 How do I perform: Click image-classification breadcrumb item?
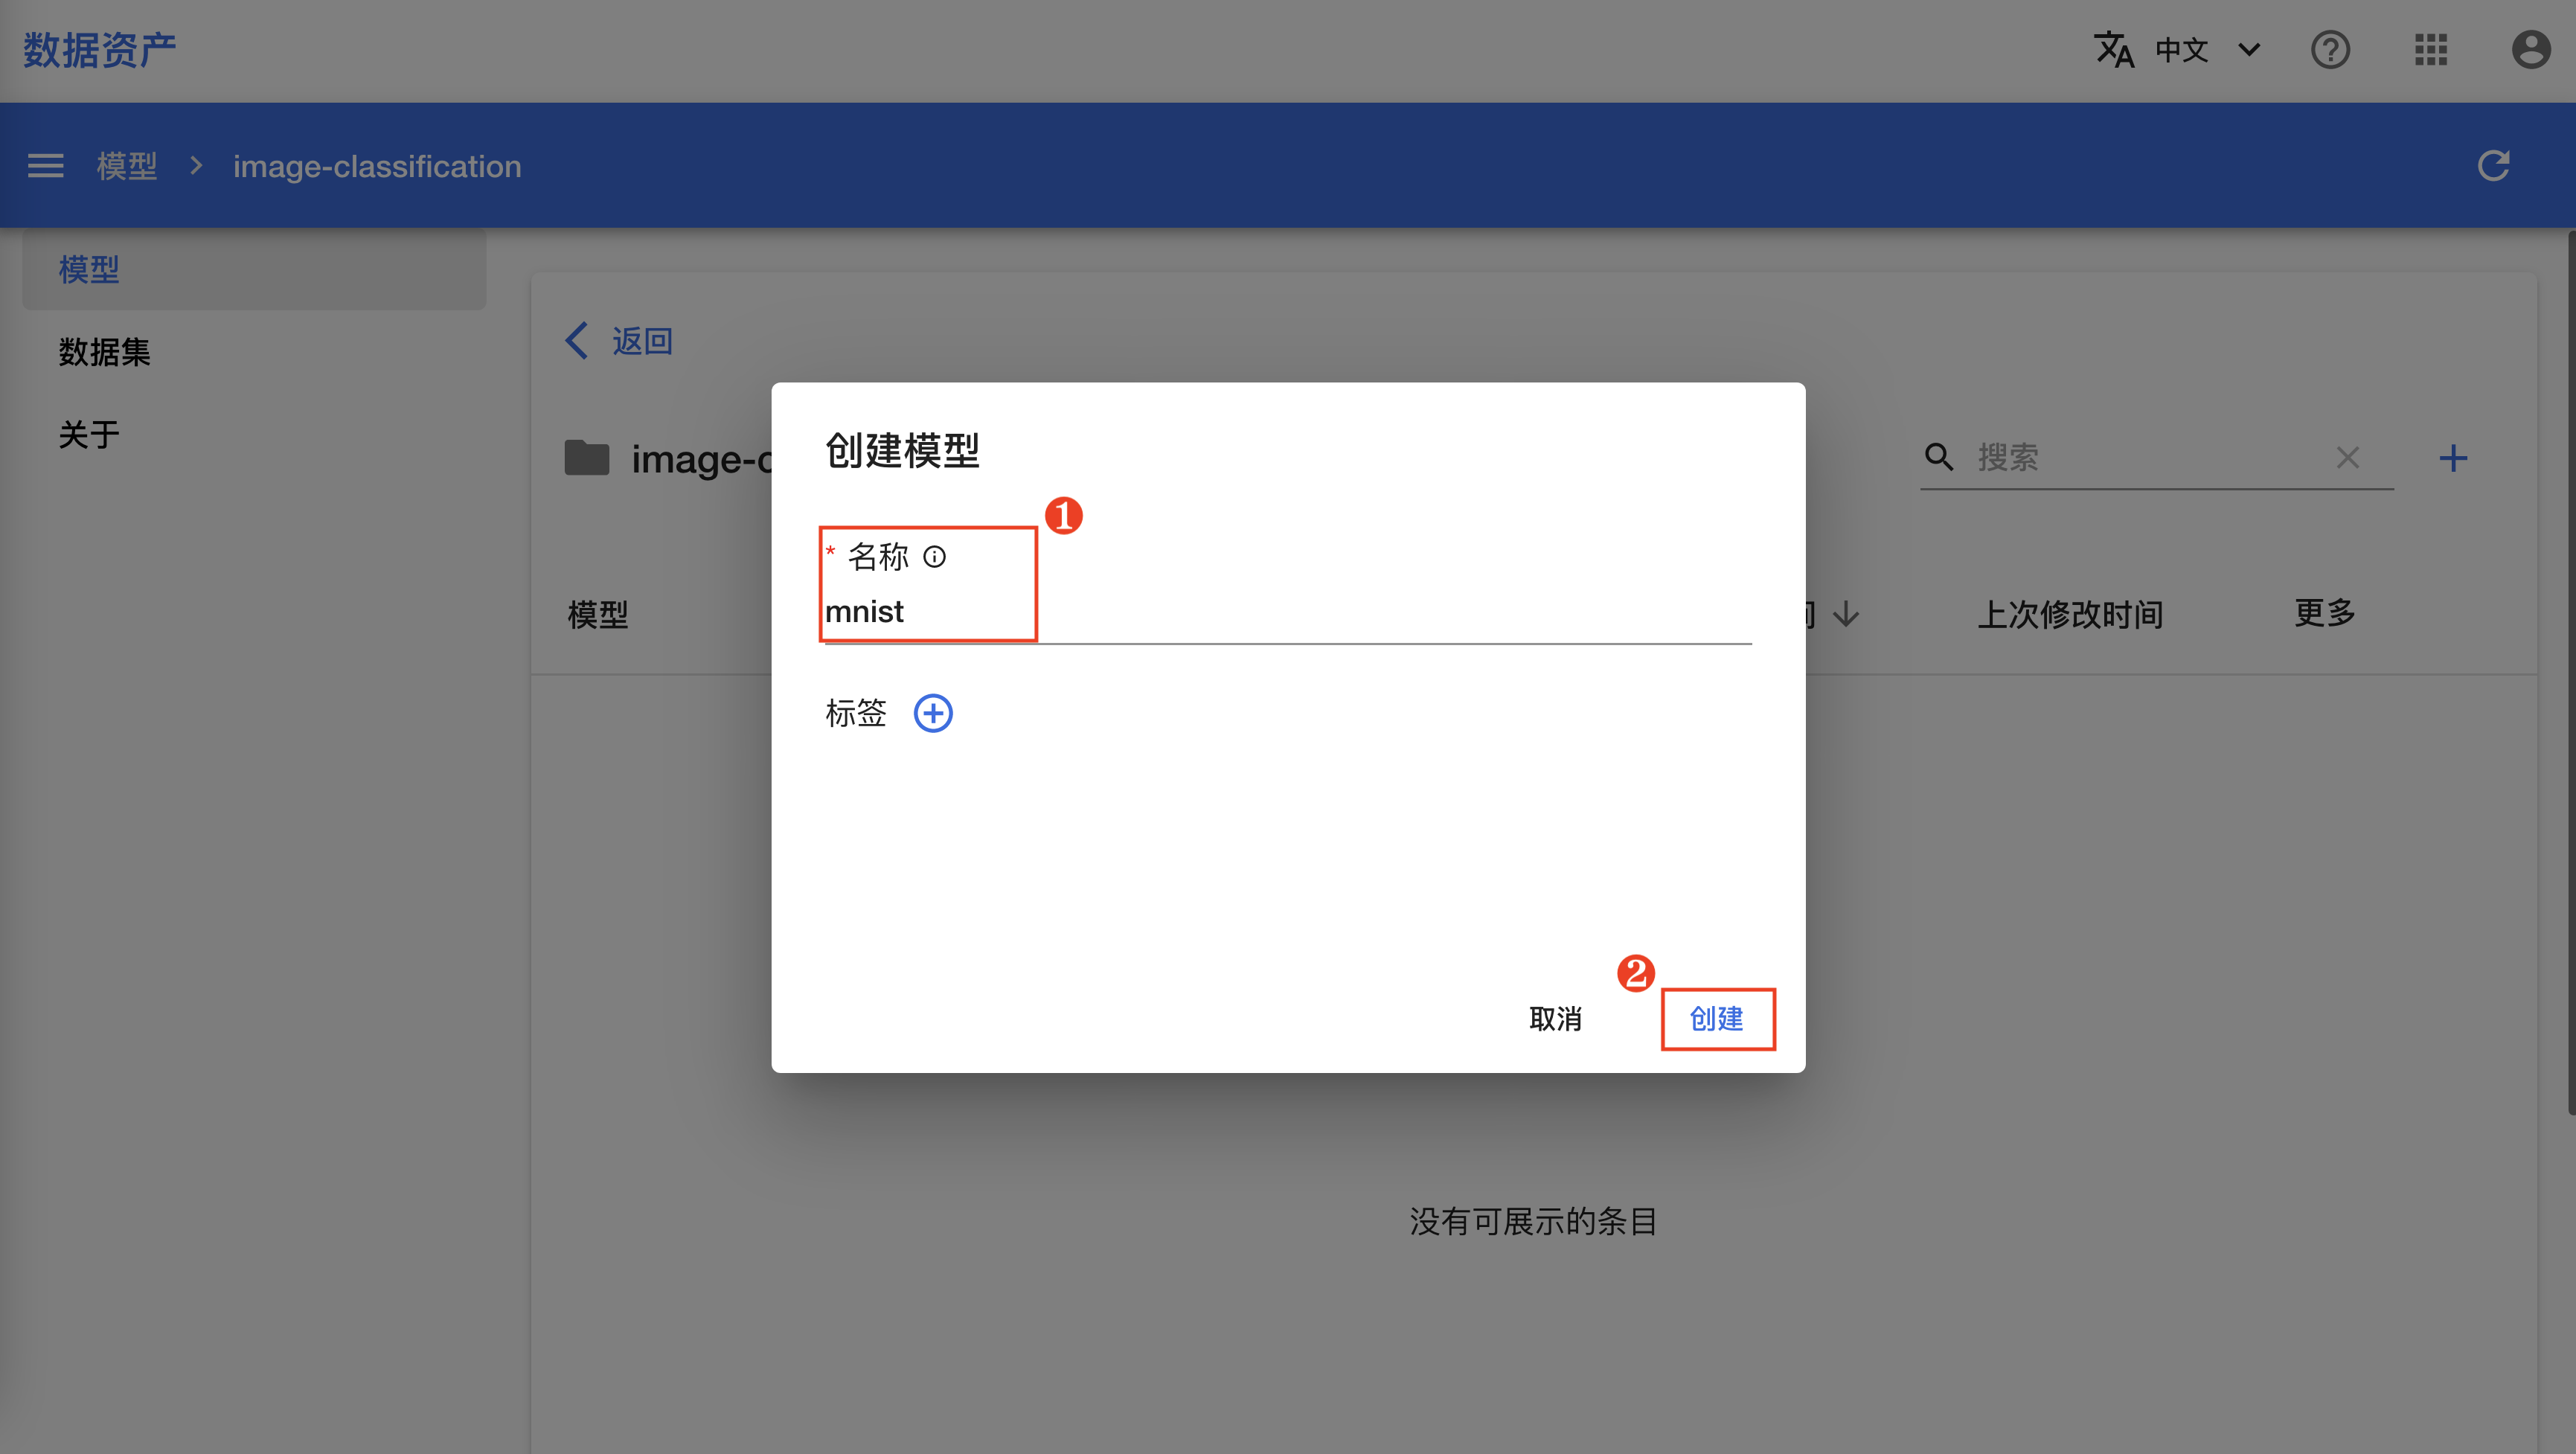(377, 166)
